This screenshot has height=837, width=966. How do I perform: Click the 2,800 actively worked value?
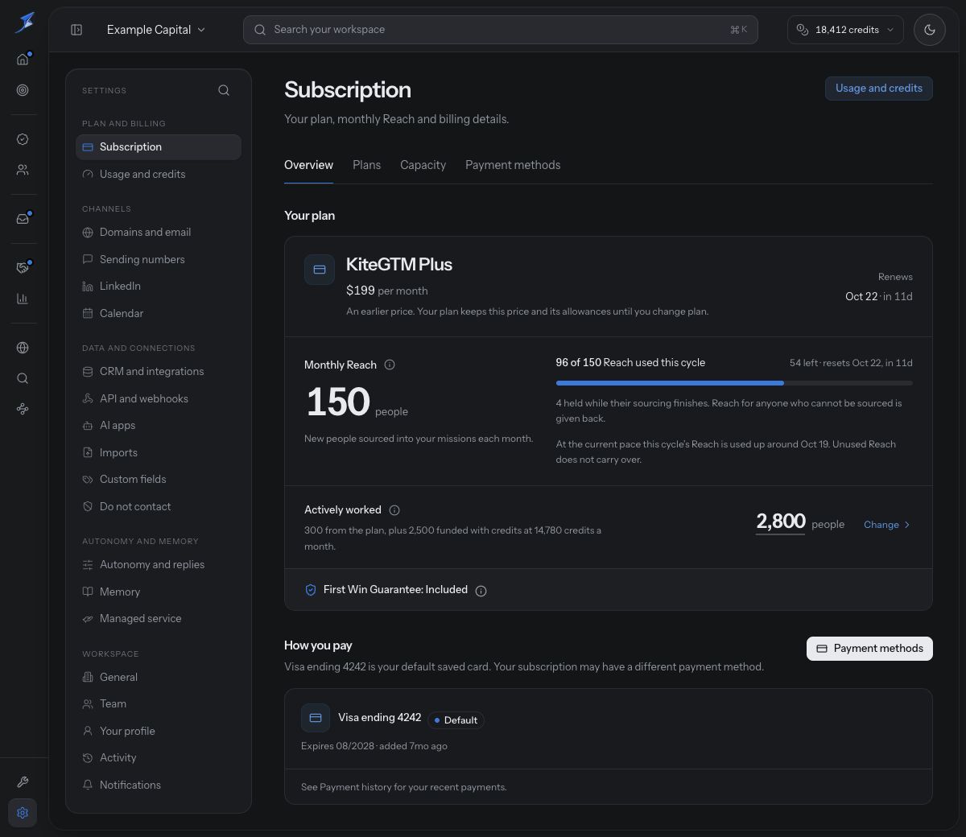point(781,522)
